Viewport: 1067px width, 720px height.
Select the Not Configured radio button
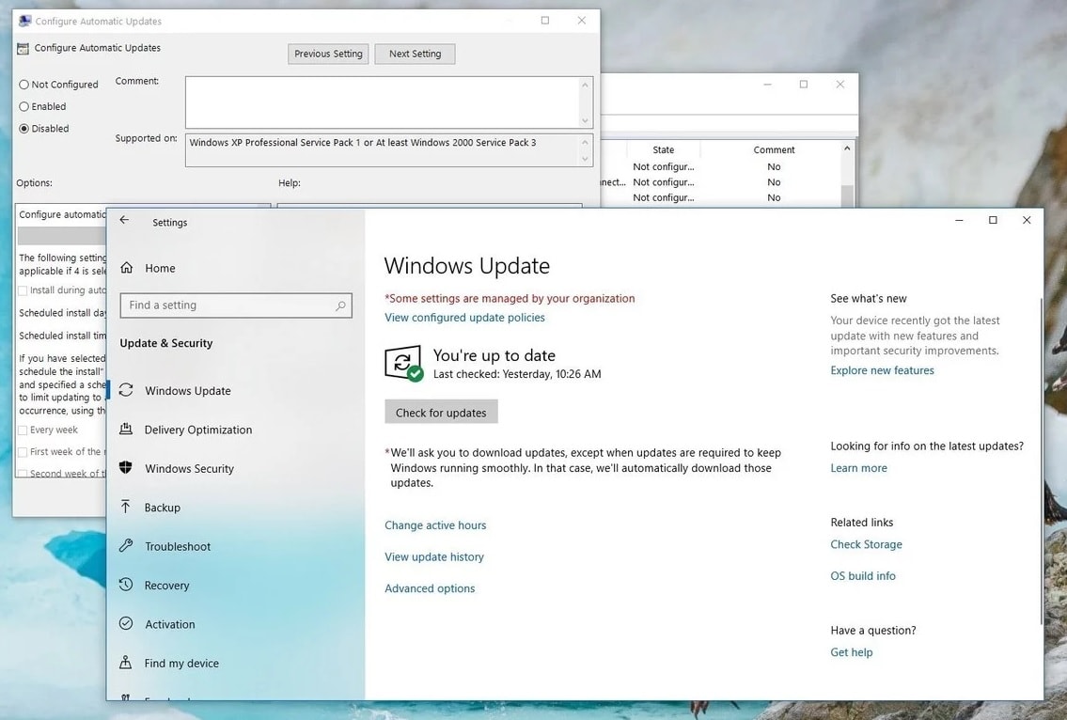(24, 85)
